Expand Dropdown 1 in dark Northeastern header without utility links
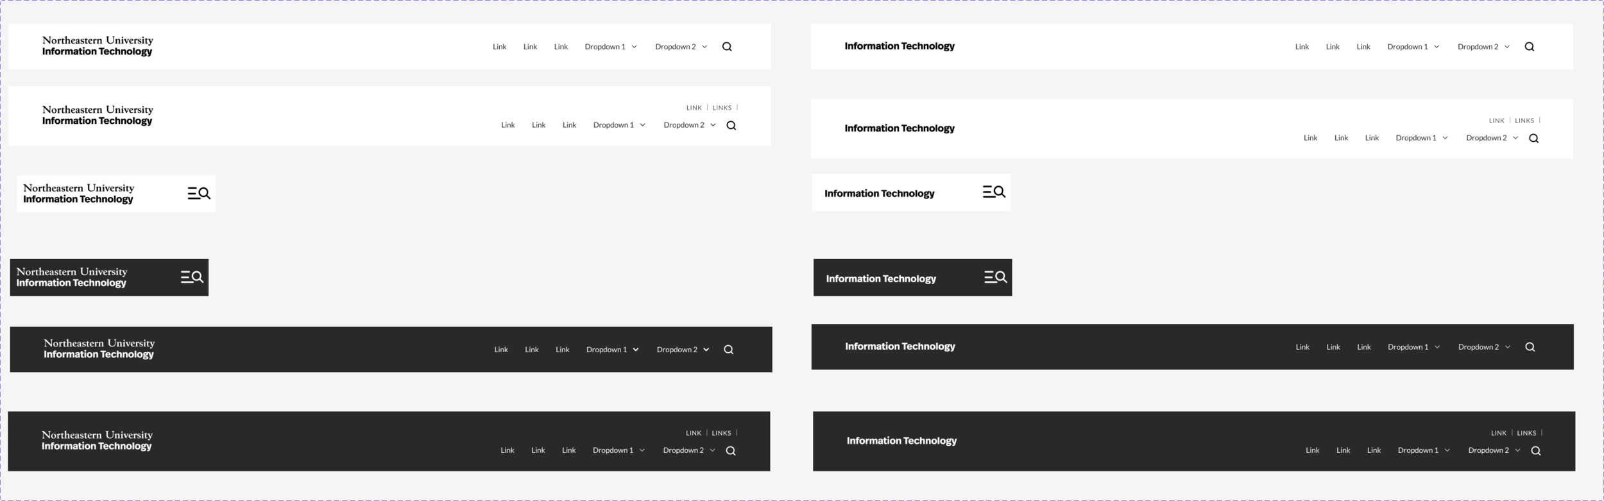Screen dimensions: 1604x501 [x=613, y=350]
